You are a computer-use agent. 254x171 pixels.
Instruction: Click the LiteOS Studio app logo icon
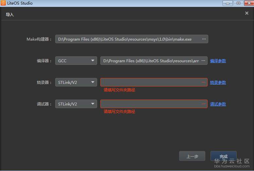[3, 3]
